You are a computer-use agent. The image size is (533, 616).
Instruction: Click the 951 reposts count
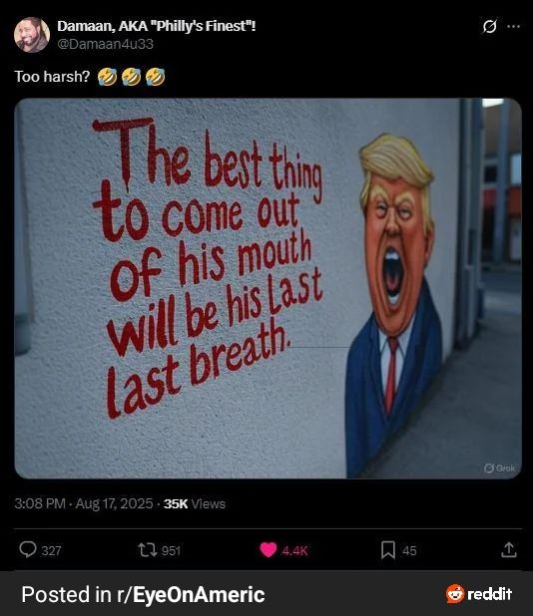[x=171, y=551]
